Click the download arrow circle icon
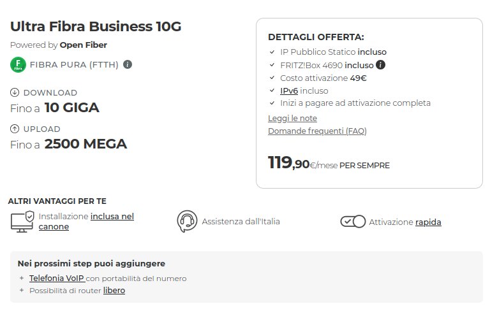The image size is (490, 311). (x=15, y=92)
